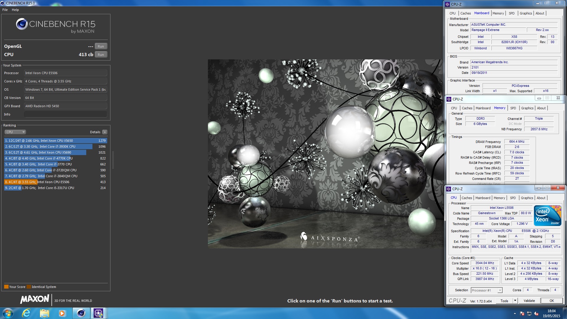Click the network tray icon
This screenshot has width=567, height=319.
(529, 314)
